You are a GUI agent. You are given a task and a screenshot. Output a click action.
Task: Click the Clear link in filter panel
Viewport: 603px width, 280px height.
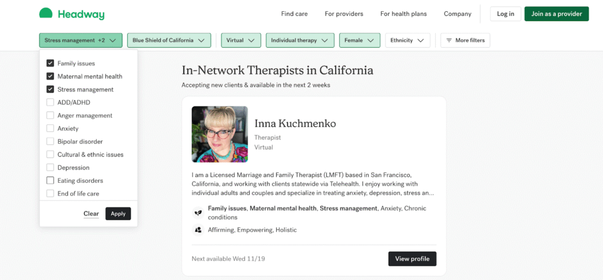pyautogui.click(x=91, y=213)
